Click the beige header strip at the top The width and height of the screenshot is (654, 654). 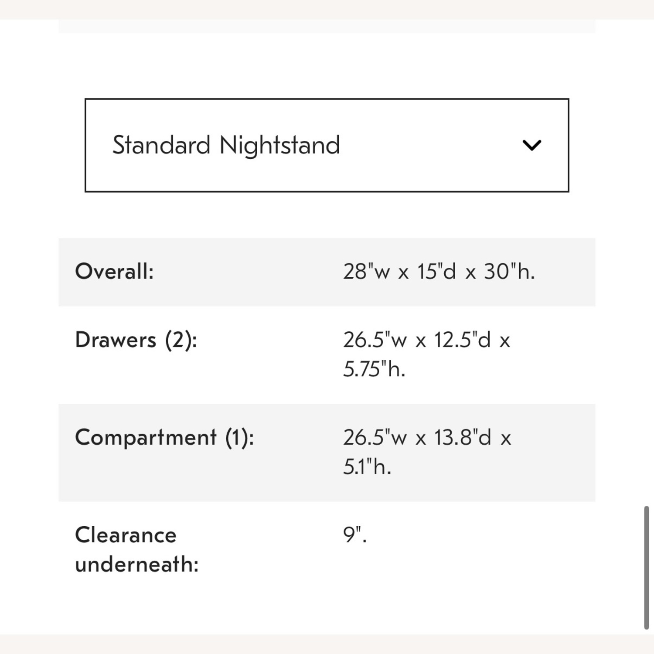(327, 9)
